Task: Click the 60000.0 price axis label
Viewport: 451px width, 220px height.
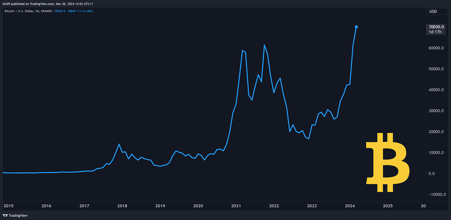Action: (x=437, y=48)
